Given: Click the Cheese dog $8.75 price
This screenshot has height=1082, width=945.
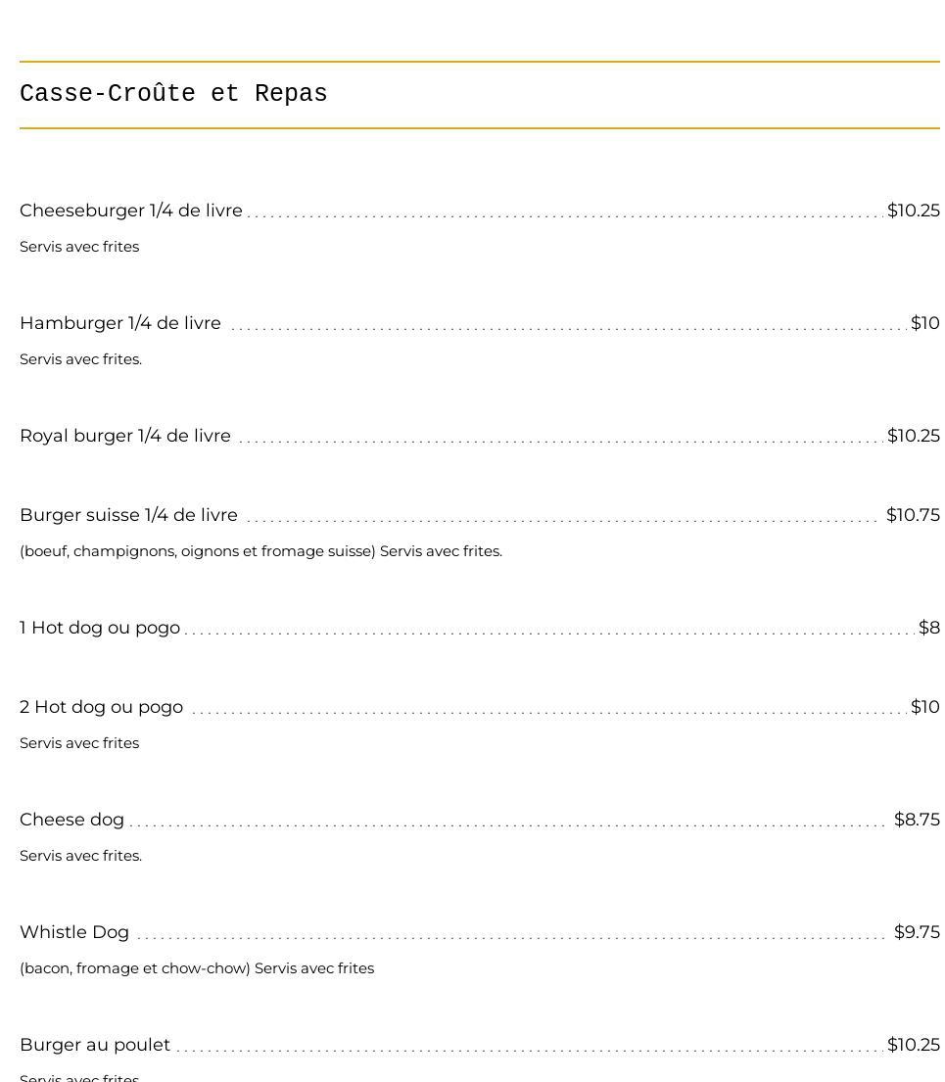Looking at the screenshot, I should (x=917, y=820).
